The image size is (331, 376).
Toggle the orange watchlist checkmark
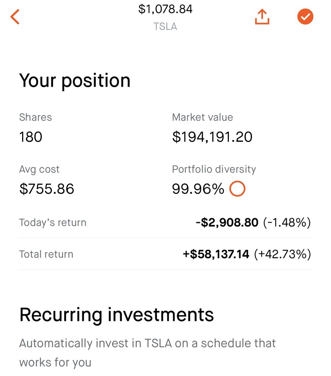click(305, 17)
